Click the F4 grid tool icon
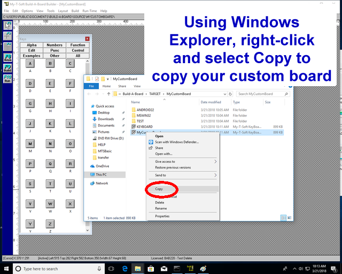The width and height of the screenshot is (342, 274). click(7, 45)
